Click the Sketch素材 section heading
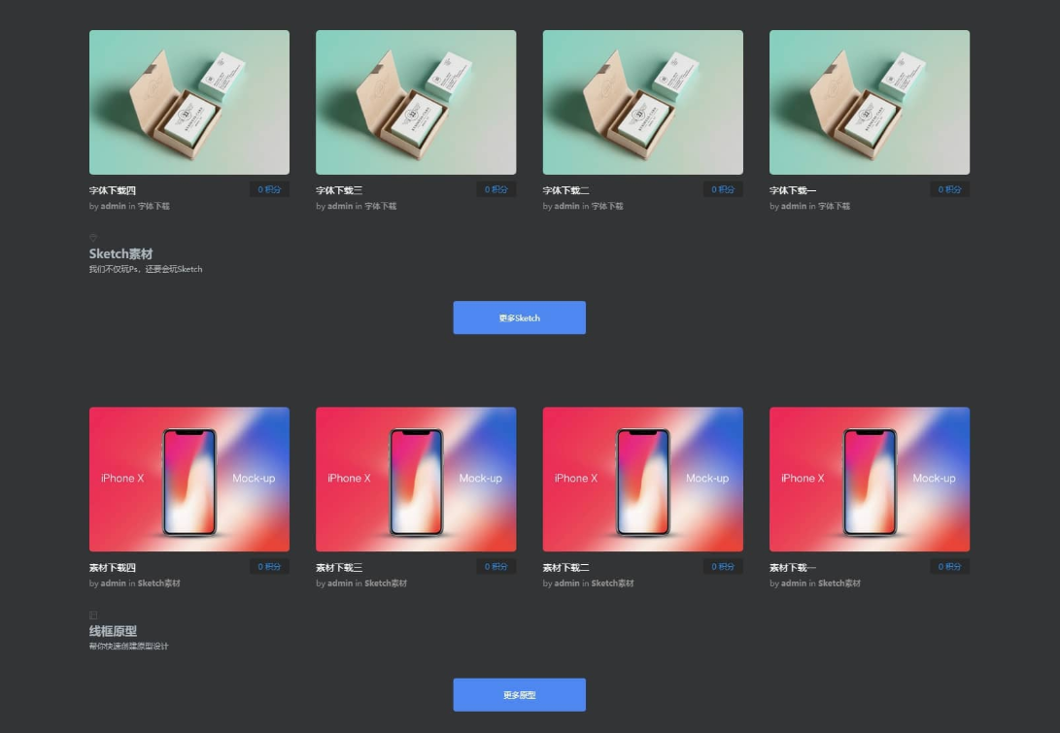This screenshot has width=1060, height=733. click(121, 254)
